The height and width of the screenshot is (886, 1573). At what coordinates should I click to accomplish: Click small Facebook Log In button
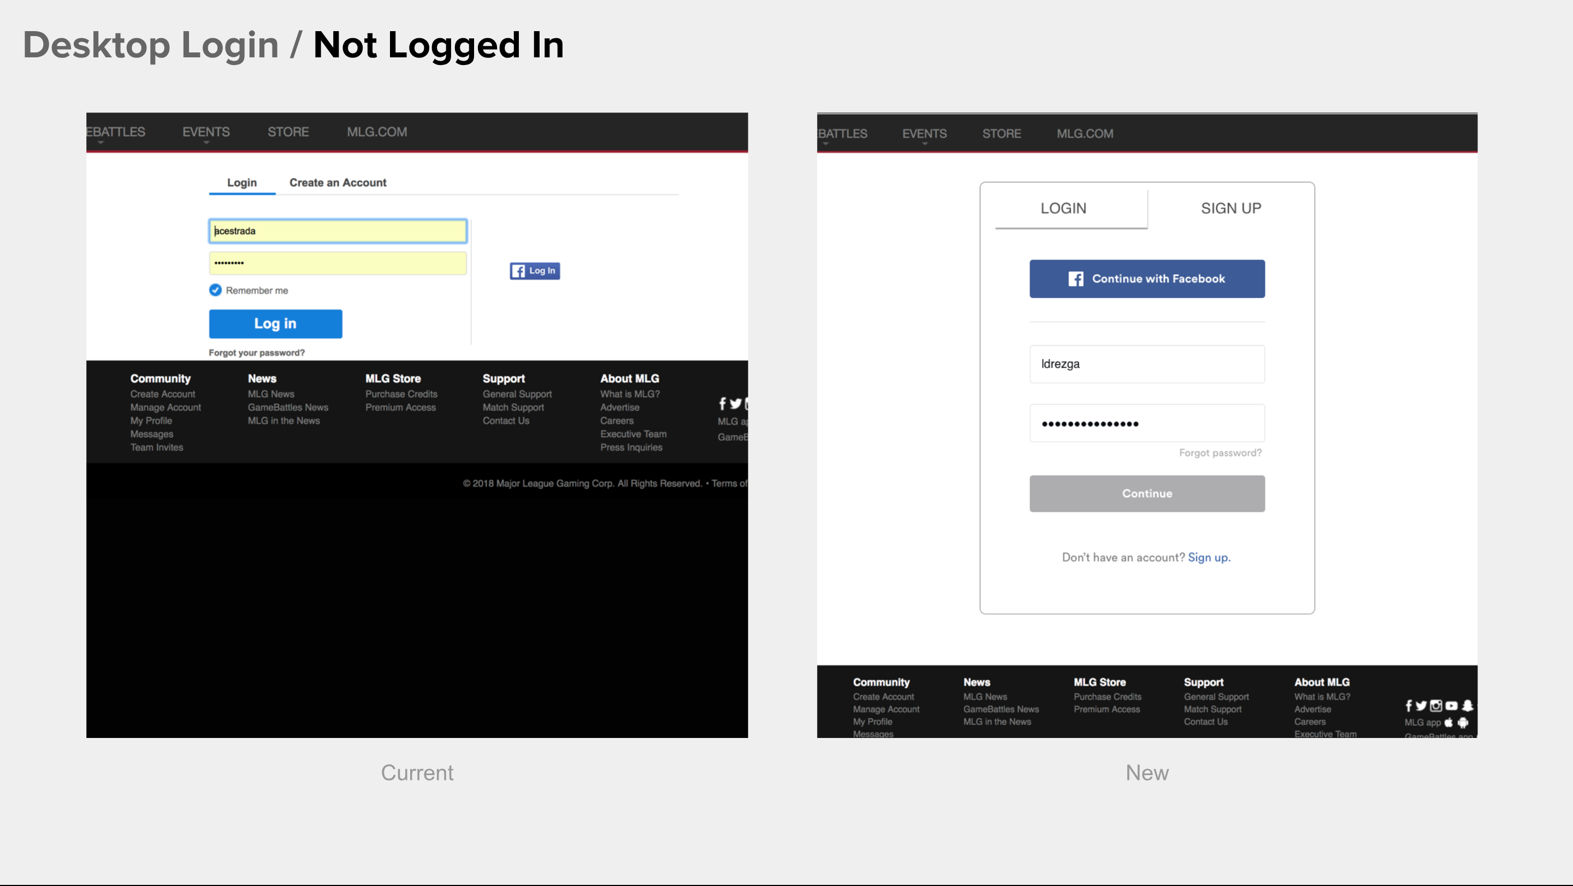pos(534,270)
